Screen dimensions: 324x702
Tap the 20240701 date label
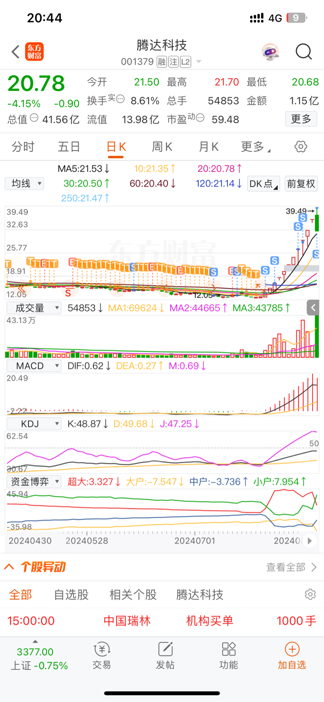point(195,541)
